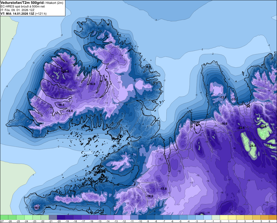Image resolution: width=277 pixels, height=223 pixels.
Task: Select the 'Hitakort (2m)' label in header
Action: (54, 3)
